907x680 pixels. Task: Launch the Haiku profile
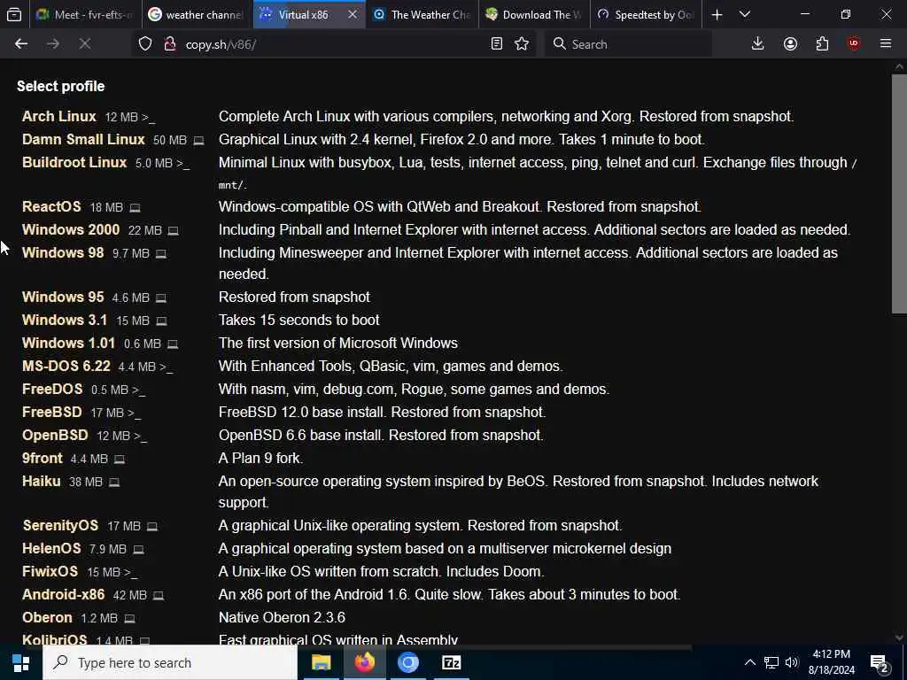coord(41,482)
